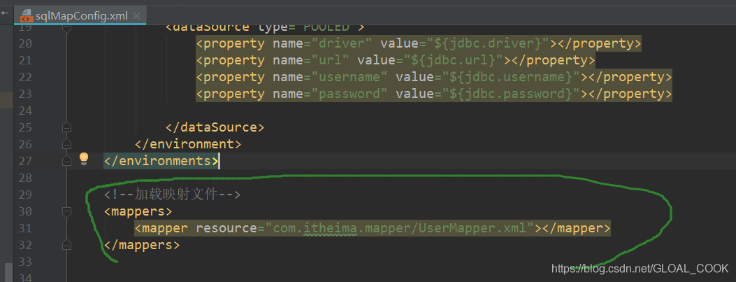Collapse the <mappers> block fold marker on line 30
Screen dimensions: 736x282
click(x=66, y=211)
